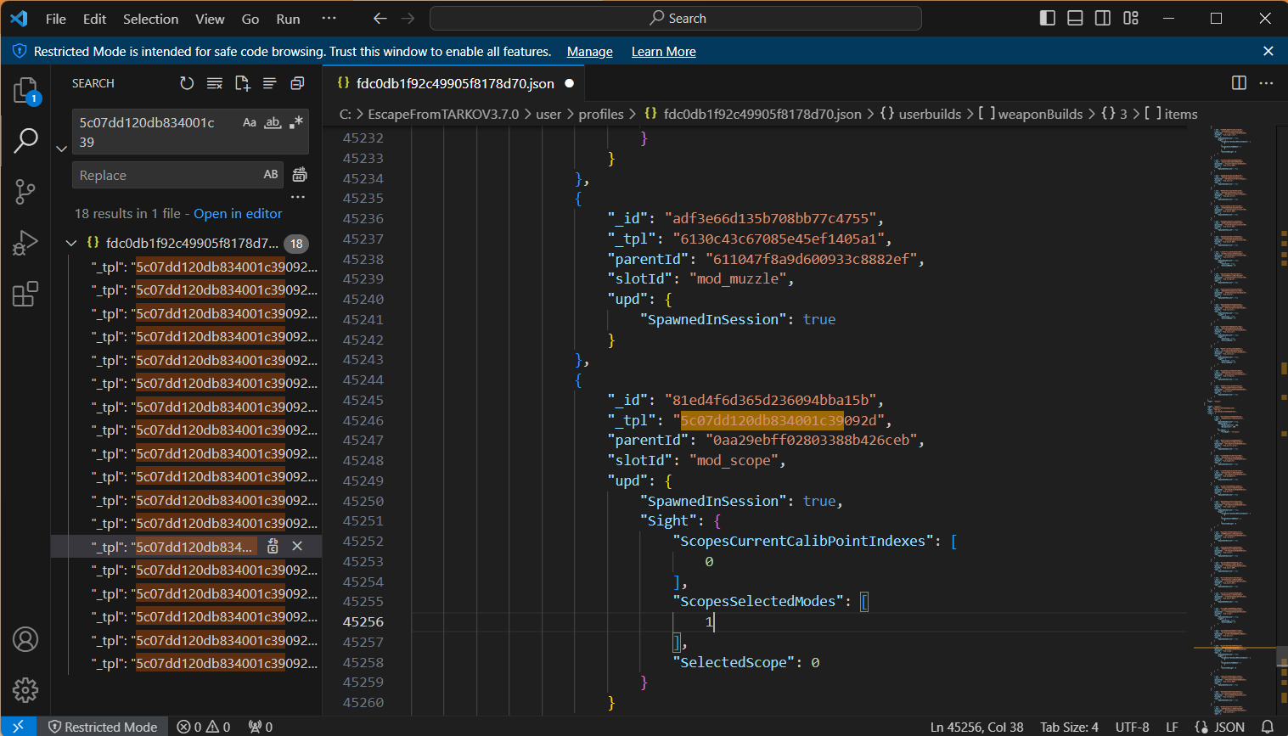Toggle Match Case in search box
This screenshot has height=736, width=1288.
click(250, 123)
